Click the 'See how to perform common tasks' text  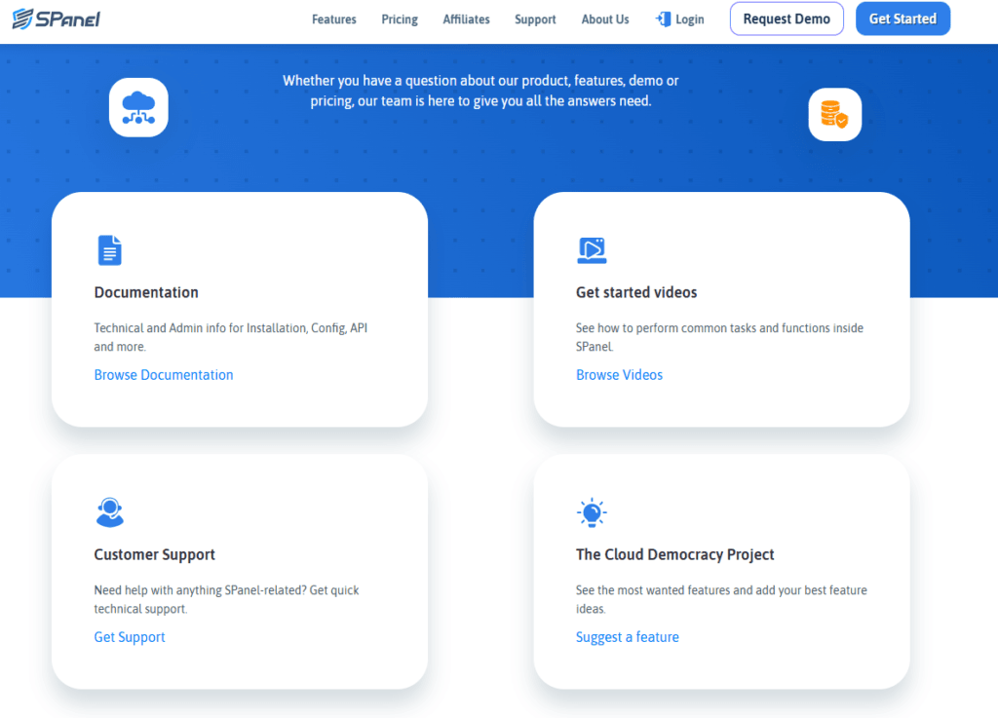click(719, 337)
